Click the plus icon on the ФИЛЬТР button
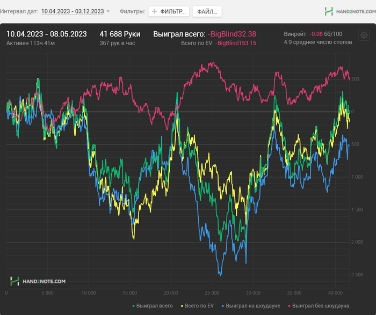The height and width of the screenshot is (315, 376). (155, 11)
